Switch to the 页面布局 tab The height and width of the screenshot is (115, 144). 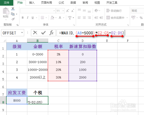[x=46, y=3]
